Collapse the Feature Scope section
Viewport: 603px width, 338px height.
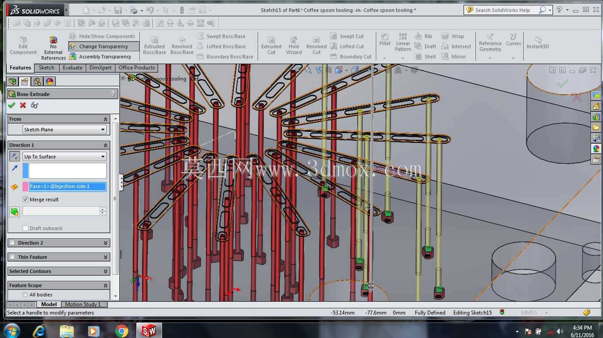click(x=105, y=285)
